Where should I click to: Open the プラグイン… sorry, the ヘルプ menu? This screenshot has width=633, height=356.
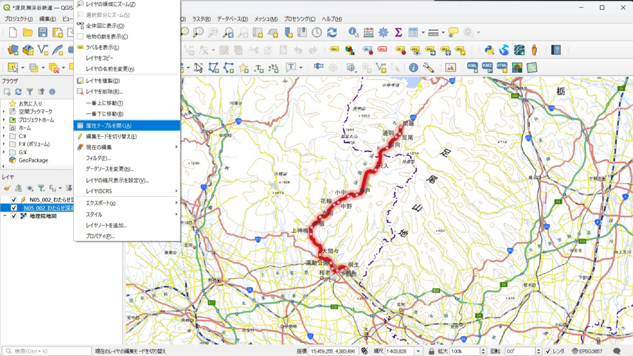click(x=332, y=19)
